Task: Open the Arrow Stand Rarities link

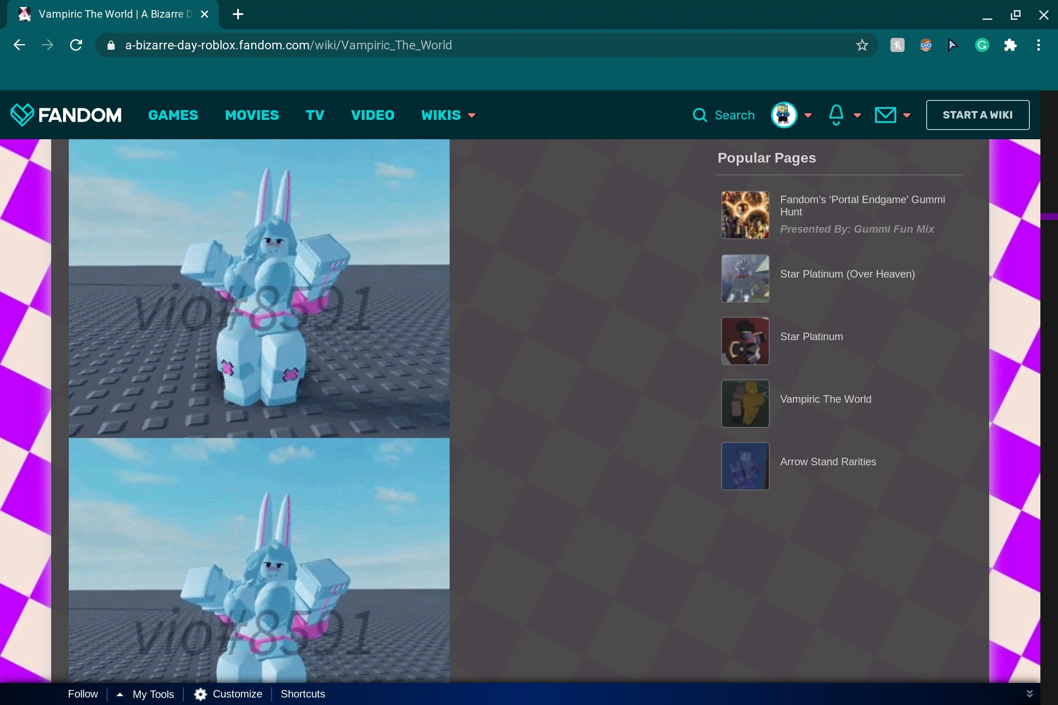Action: pyautogui.click(x=828, y=462)
